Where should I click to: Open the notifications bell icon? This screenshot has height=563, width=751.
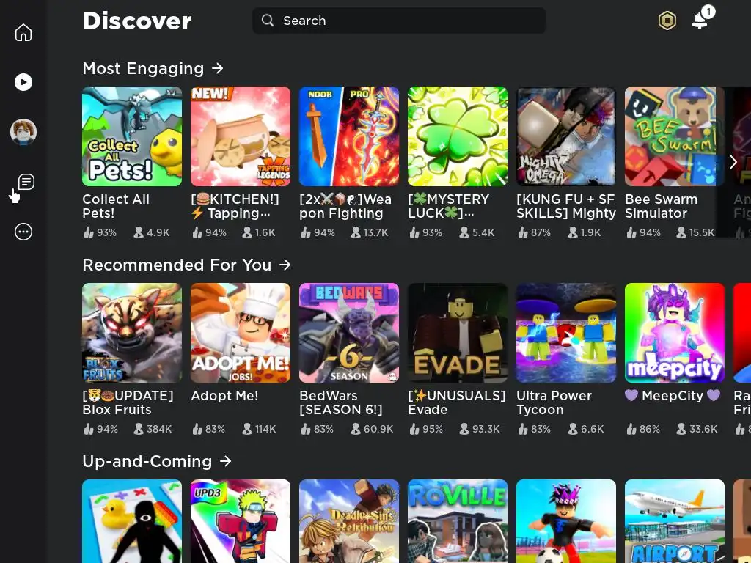click(700, 21)
